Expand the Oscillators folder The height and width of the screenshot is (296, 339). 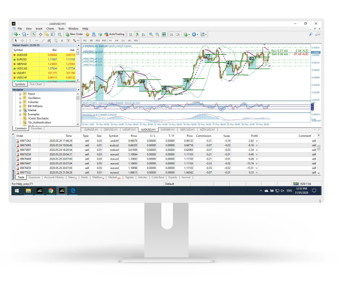20,98
